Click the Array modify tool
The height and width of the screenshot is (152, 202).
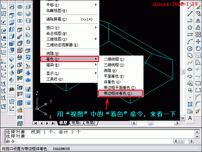[198, 35]
